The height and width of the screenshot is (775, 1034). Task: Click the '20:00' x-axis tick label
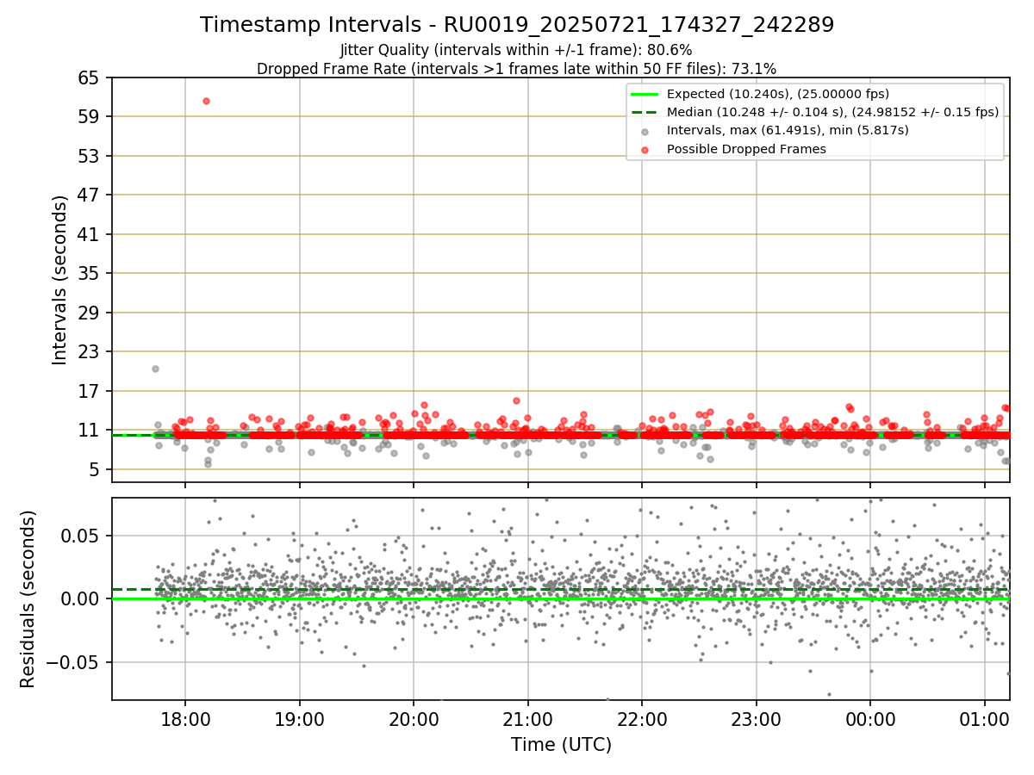[x=414, y=719]
